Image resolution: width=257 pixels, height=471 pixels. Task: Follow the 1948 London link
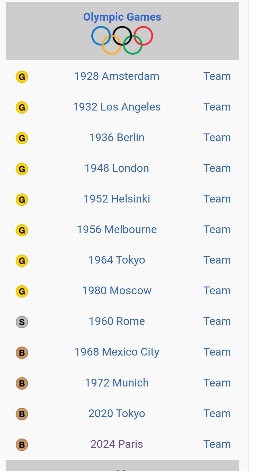coord(117,168)
